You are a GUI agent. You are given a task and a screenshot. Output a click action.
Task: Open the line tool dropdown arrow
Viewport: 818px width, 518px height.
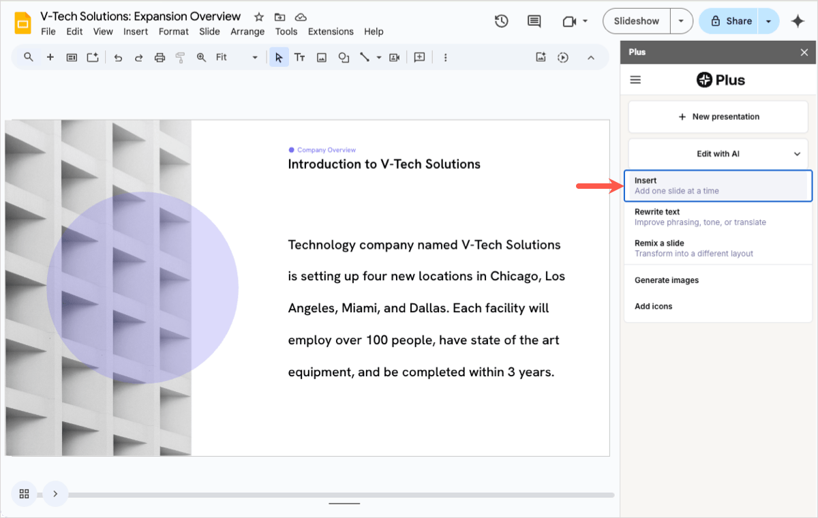pyautogui.click(x=379, y=58)
